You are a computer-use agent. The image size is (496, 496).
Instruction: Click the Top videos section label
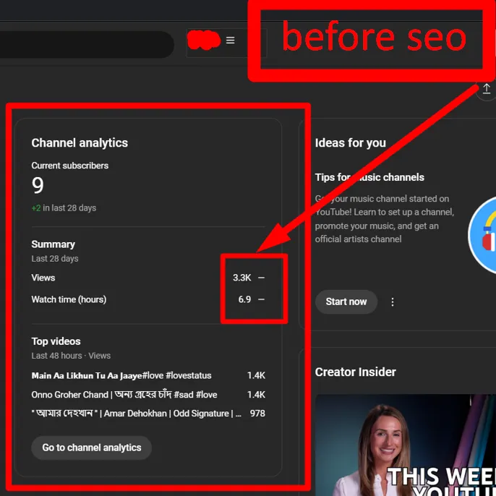(x=56, y=341)
